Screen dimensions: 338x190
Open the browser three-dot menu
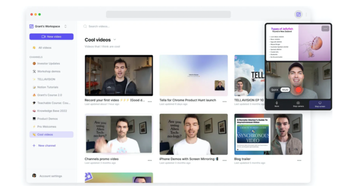click(306, 14)
